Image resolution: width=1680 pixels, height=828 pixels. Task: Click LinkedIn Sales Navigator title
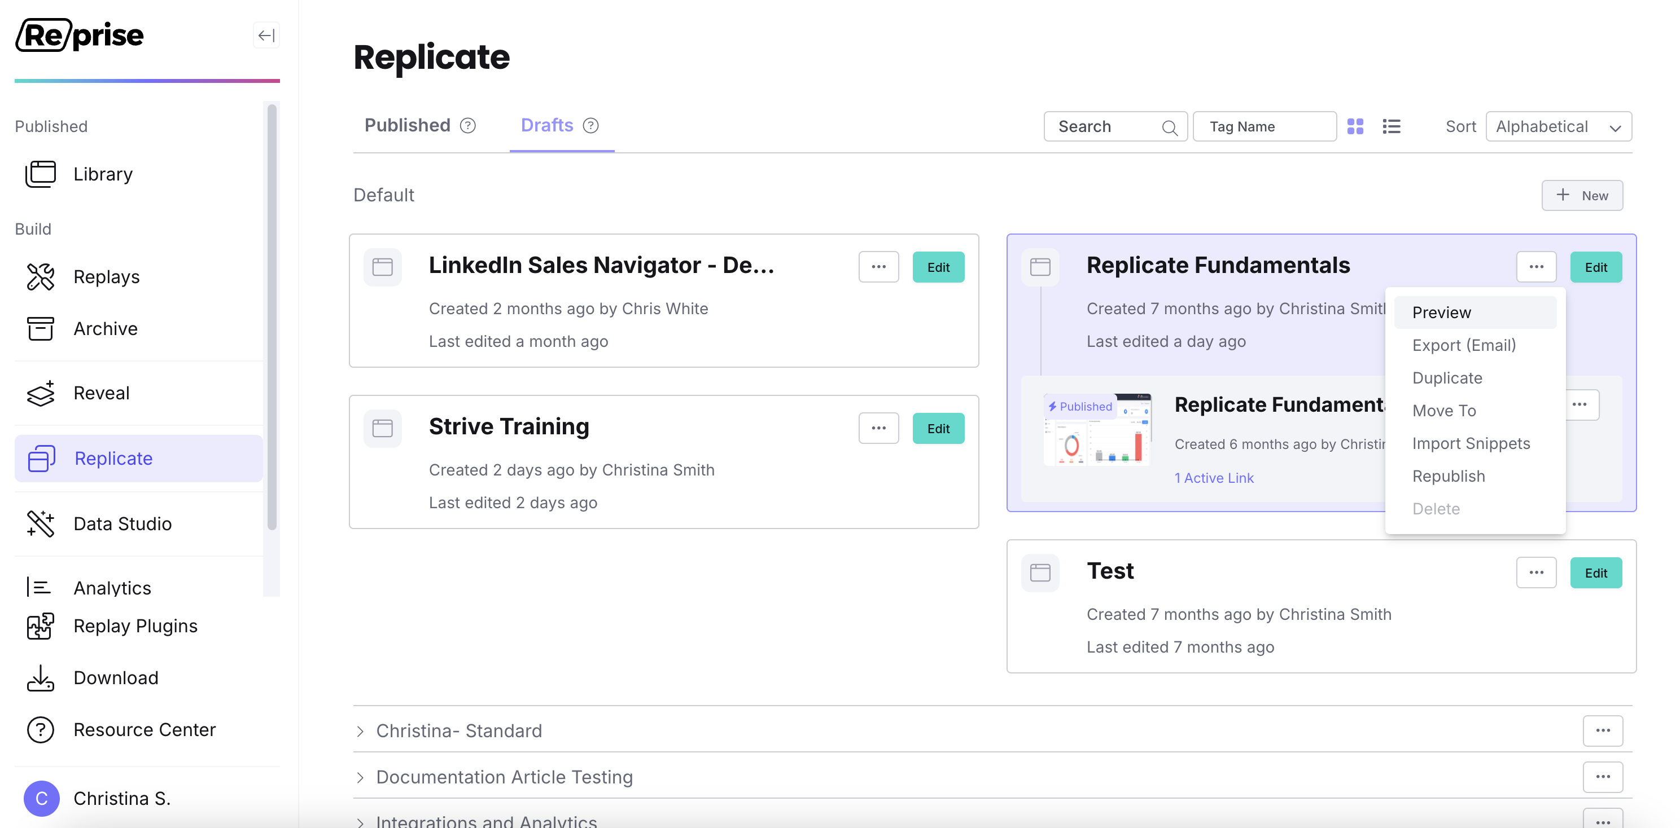(601, 265)
